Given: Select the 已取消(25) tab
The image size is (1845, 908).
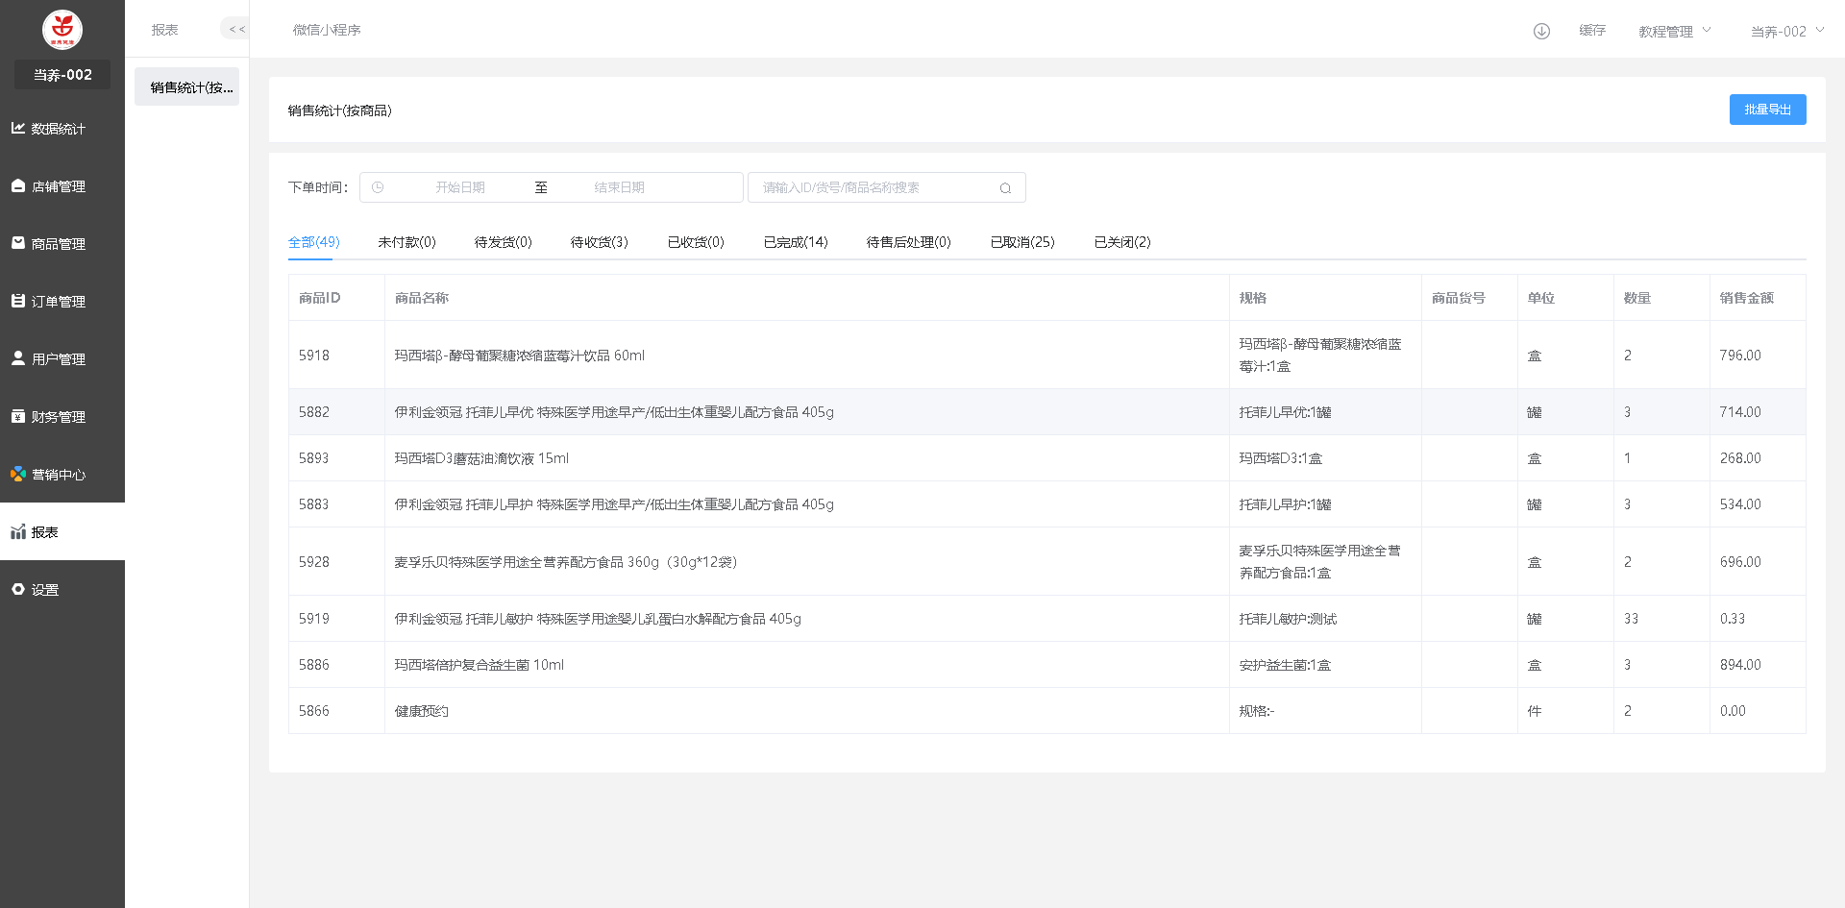Looking at the screenshot, I should (1021, 242).
